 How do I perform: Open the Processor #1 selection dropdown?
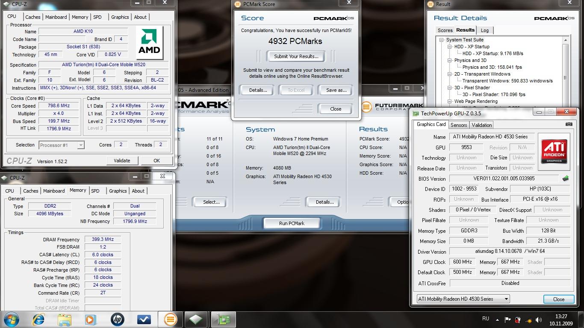[x=62, y=145]
